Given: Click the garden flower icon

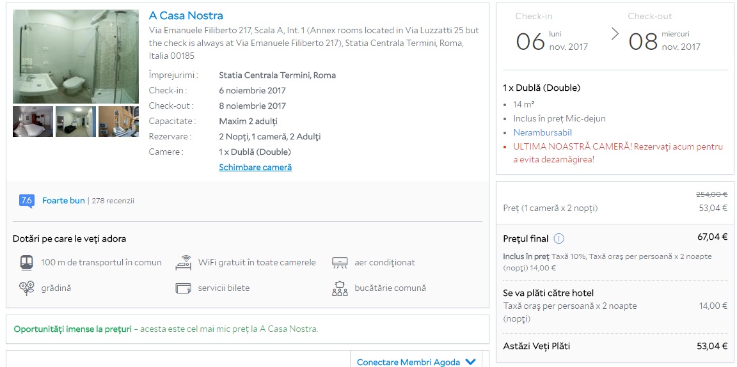Looking at the screenshot, I should (26, 288).
